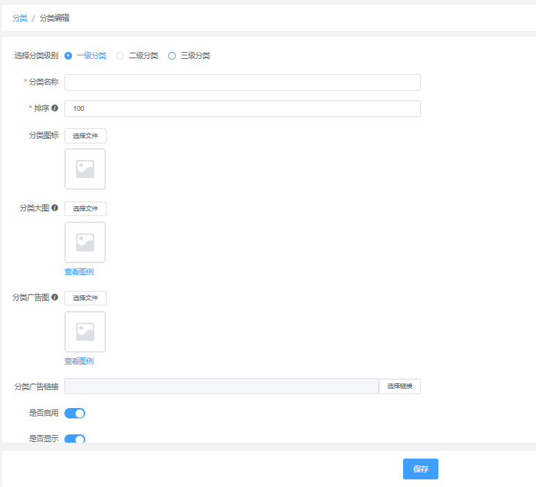Open the info icon beside 分类广告图
Viewport: 536px width, 487px height.
[x=55, y=297]
